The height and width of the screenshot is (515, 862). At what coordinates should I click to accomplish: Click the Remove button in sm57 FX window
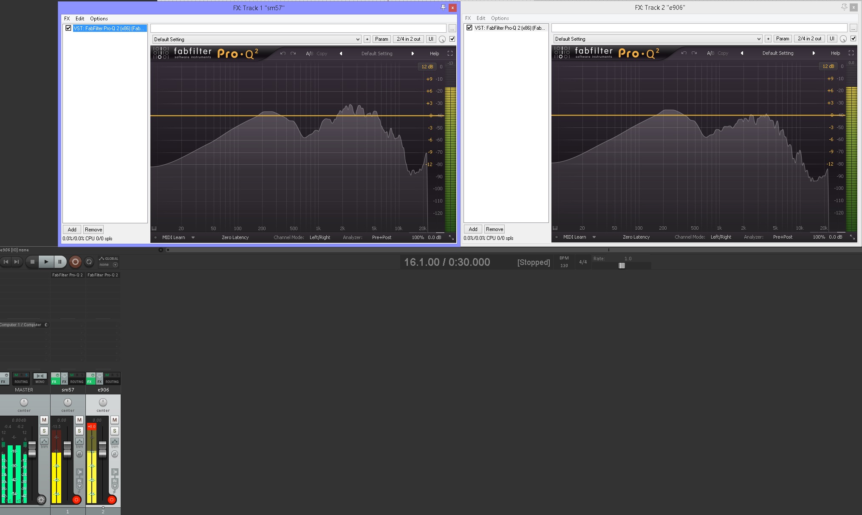93,230
